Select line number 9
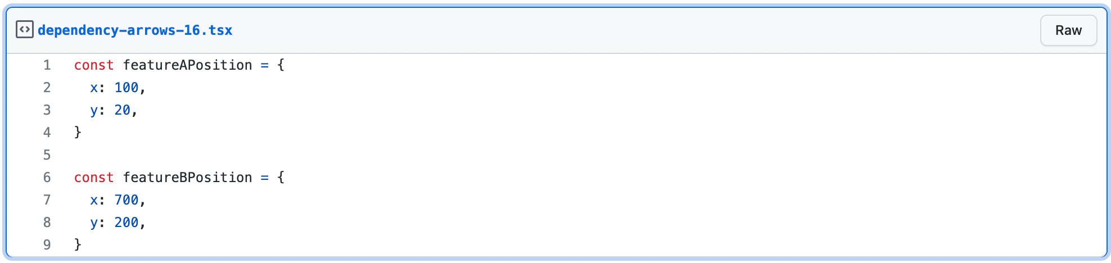Image resolution: width=1111 pixels, height=263 pixels. click(47, 245)
